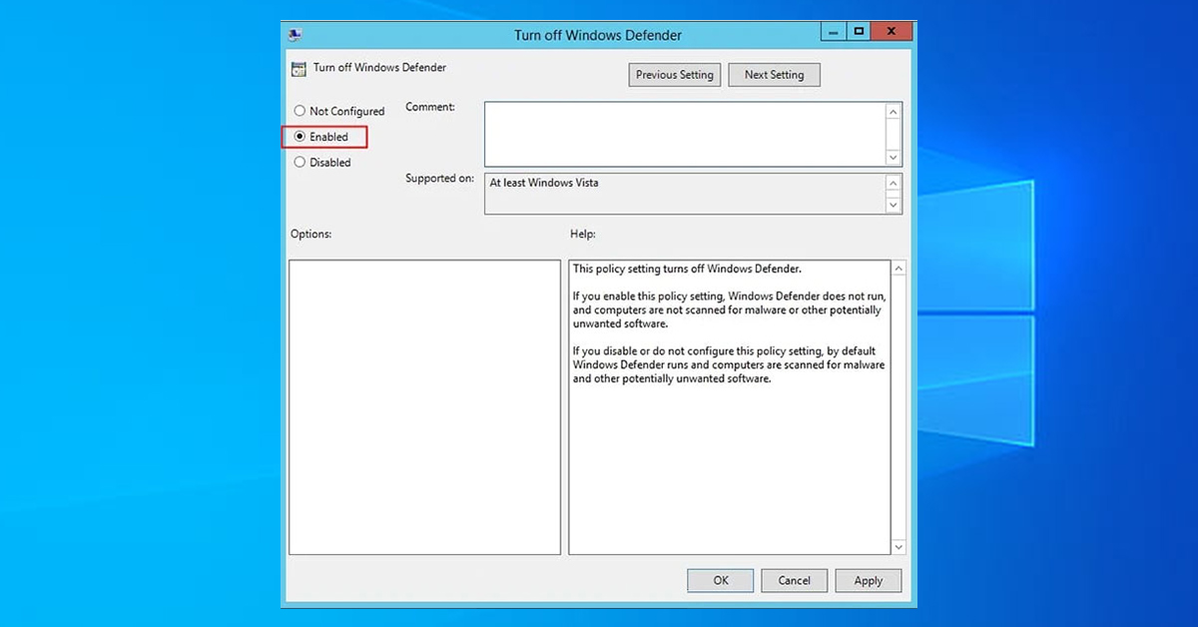The image size is (1198, 627).
Task: Click the Comment box scroll-down arrow
Action: click(894, 157)
